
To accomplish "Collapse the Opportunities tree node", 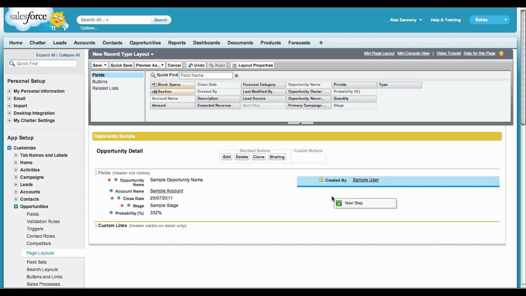I will 16,207.
